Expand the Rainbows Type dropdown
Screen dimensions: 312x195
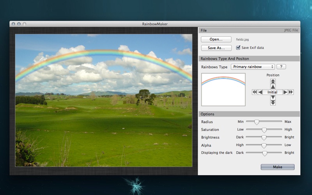click(253, 67)
